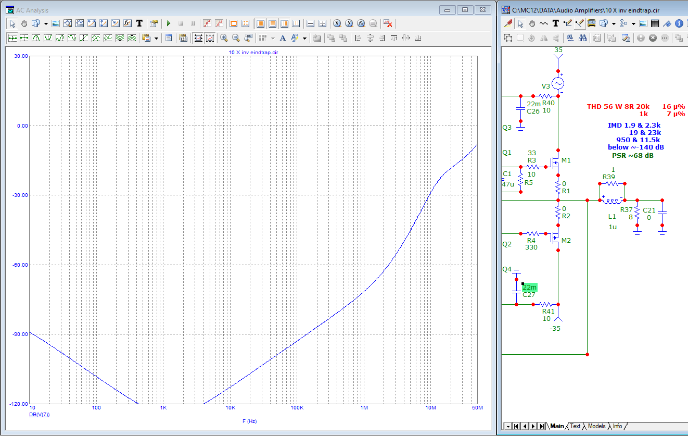688x436 pixels.
Task: Open the dropdown arrow next to the clipboard paste icon
Action: pos(156,38)
